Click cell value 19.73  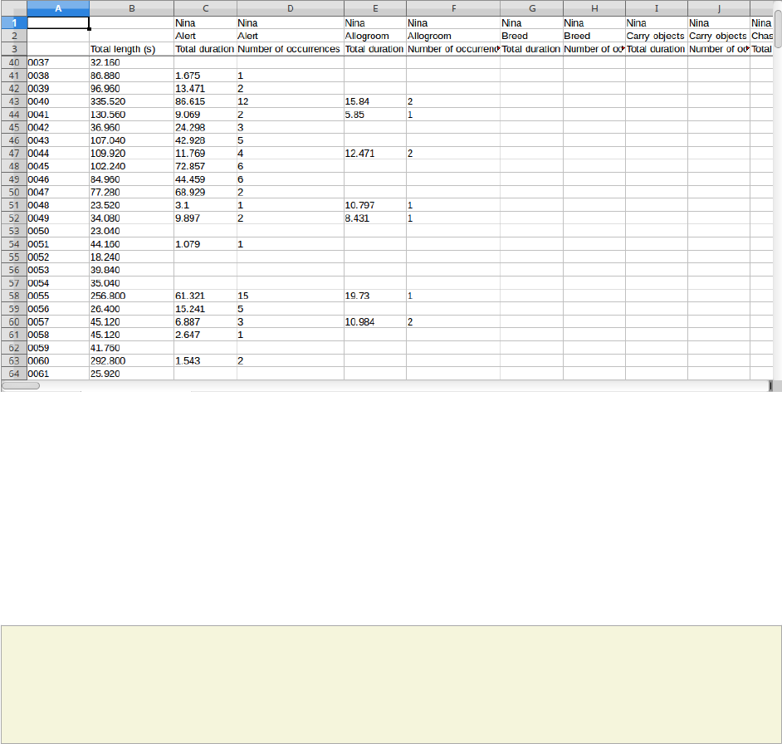[375, 296]
